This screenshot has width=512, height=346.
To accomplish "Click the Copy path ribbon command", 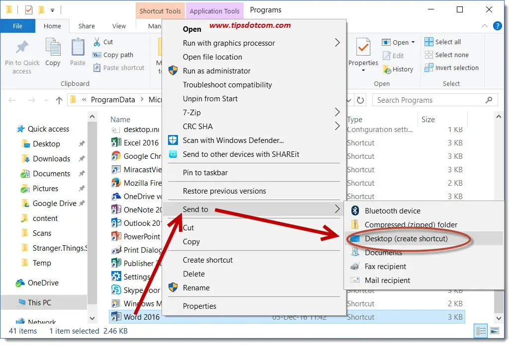I will [x=113, y=55].
